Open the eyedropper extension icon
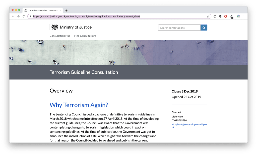This screenshot has width=257, height=155. click(x=231, y=16)
